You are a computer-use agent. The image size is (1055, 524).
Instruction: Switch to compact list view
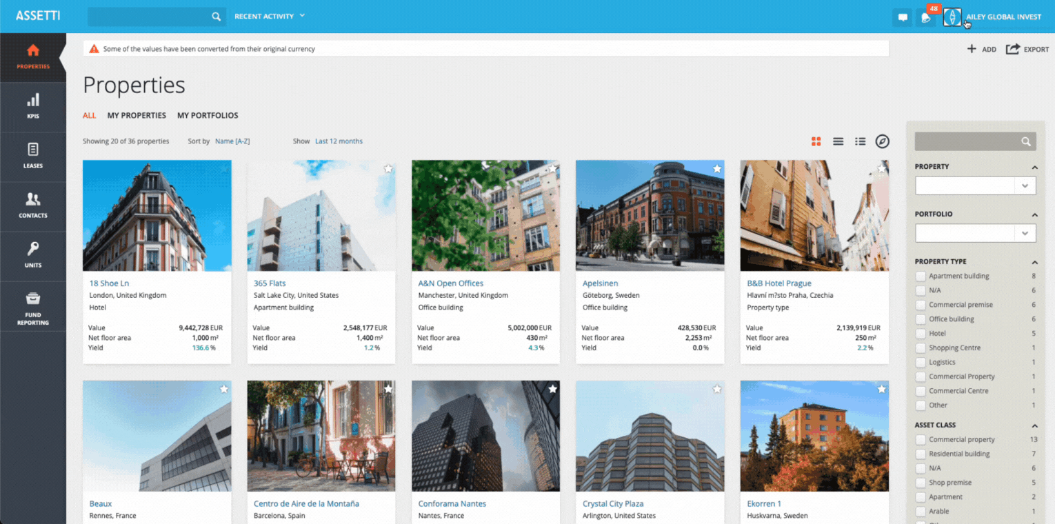point(838,141)
